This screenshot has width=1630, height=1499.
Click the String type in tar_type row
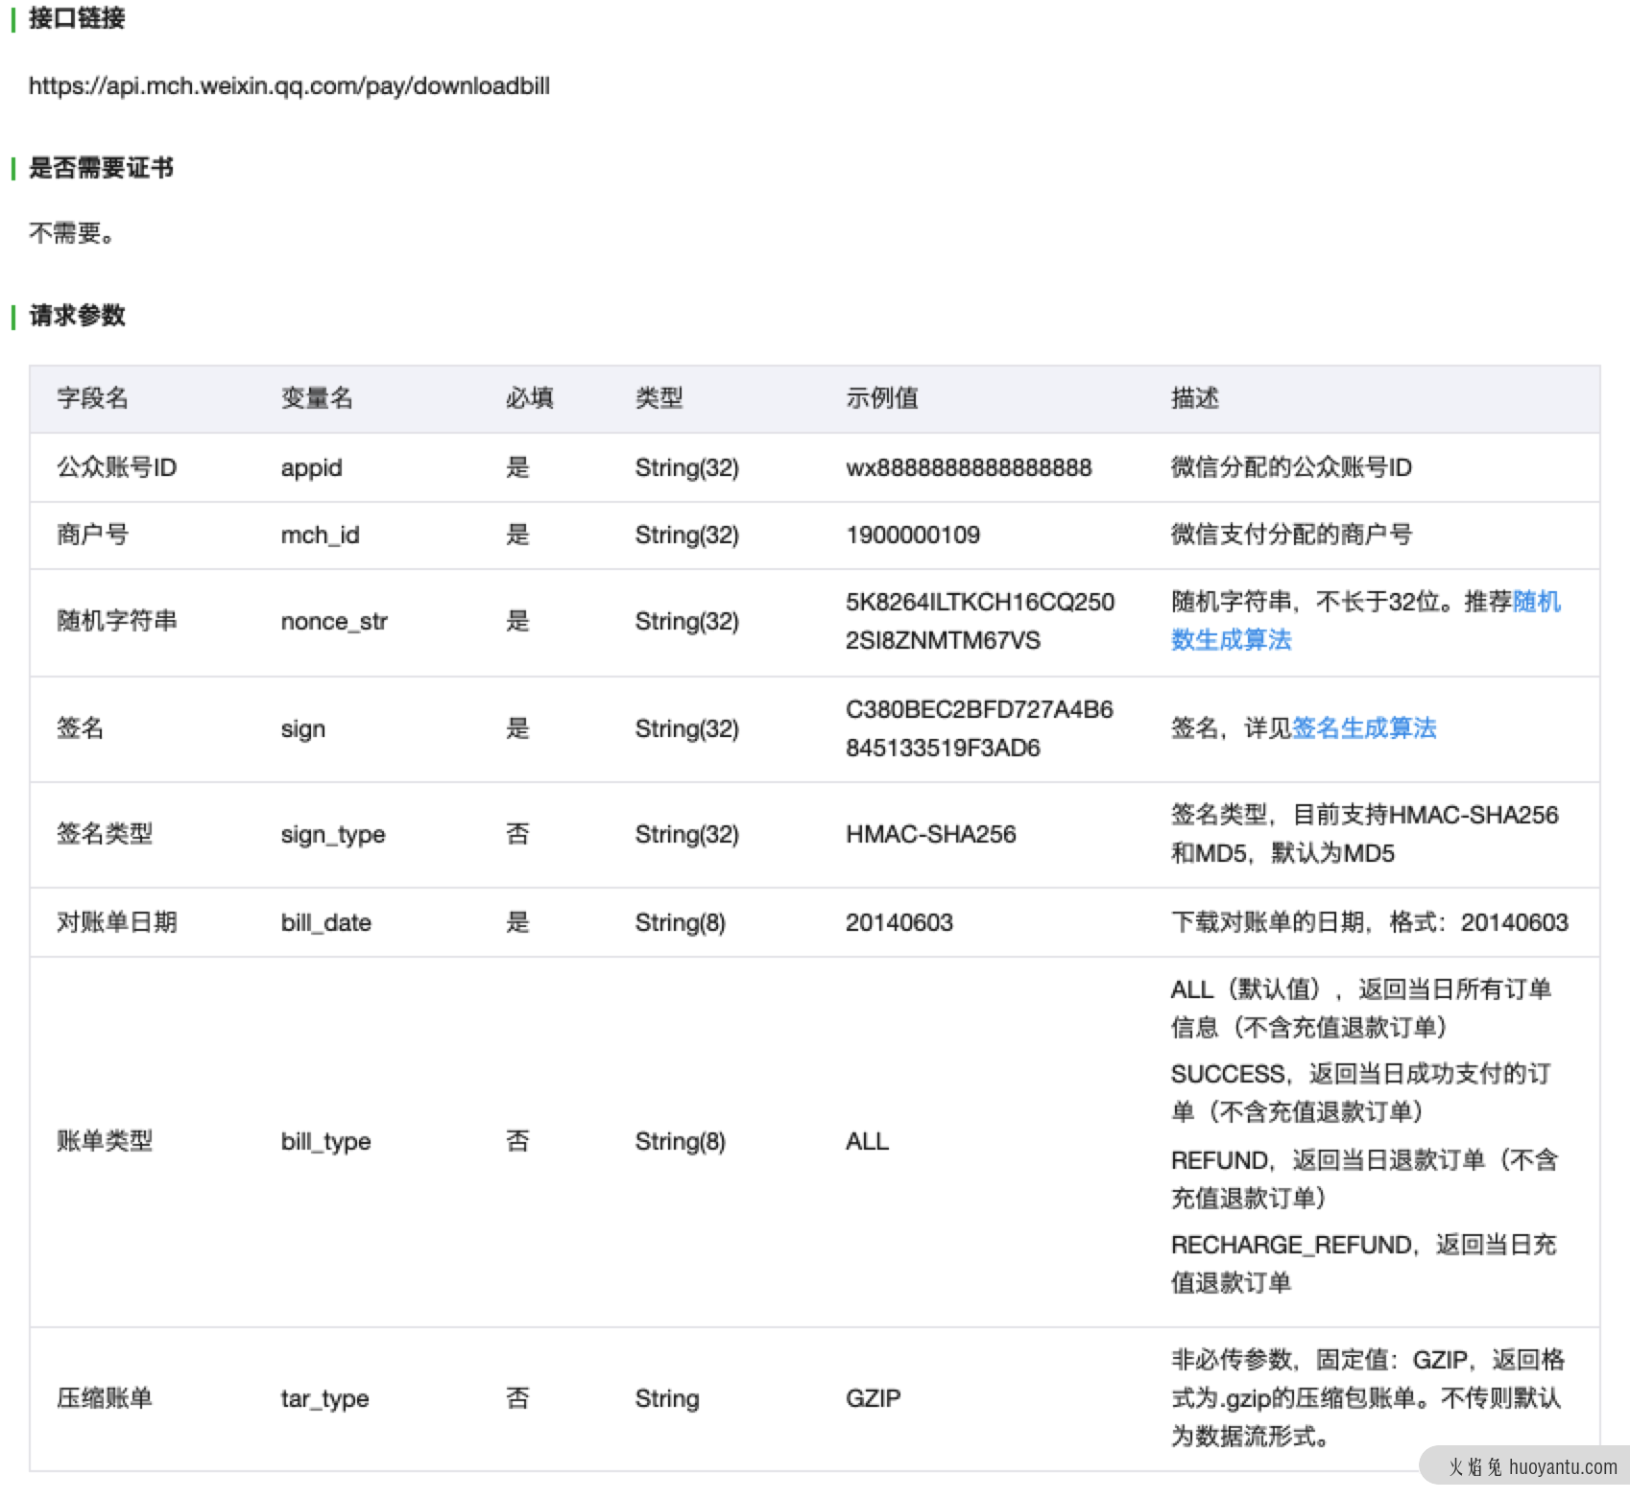click(x=667, y=1399)
